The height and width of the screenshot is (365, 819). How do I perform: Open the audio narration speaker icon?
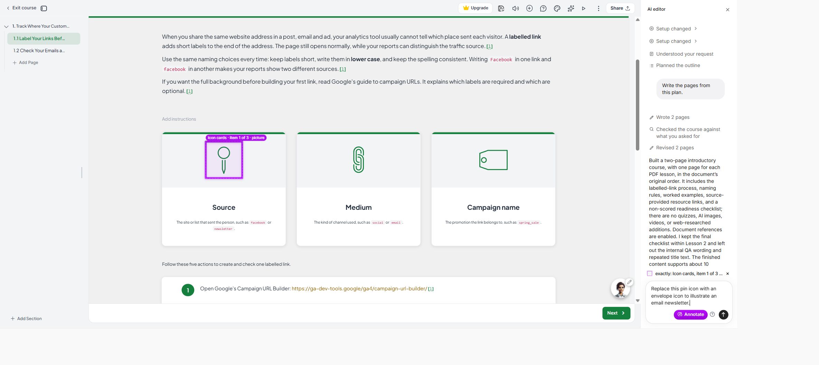pyautogui.click(x=515, y=8)
